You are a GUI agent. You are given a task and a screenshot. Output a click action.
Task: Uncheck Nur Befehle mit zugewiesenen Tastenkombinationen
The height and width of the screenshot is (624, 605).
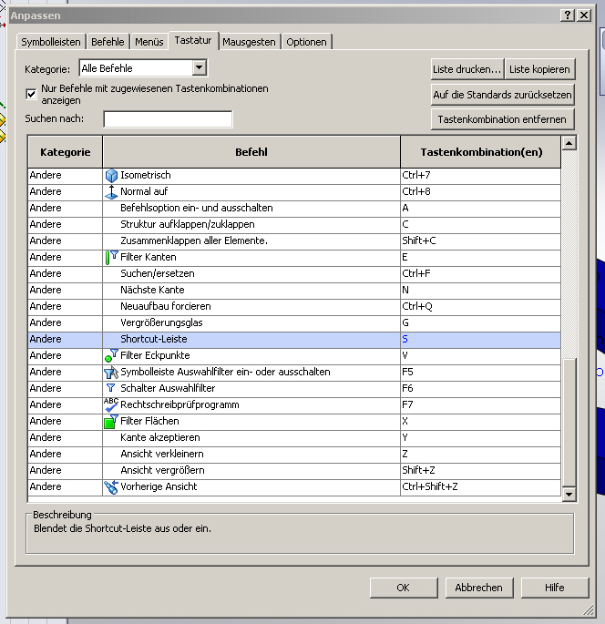[31, 95]
